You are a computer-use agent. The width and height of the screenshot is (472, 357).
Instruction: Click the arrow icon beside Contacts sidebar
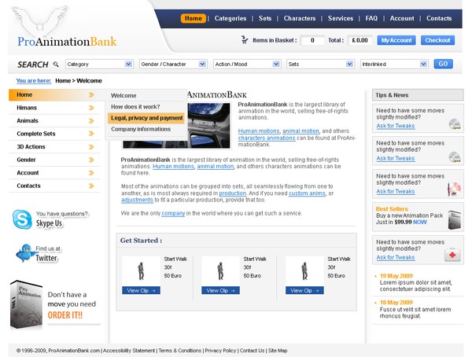(x=91, y=186)
